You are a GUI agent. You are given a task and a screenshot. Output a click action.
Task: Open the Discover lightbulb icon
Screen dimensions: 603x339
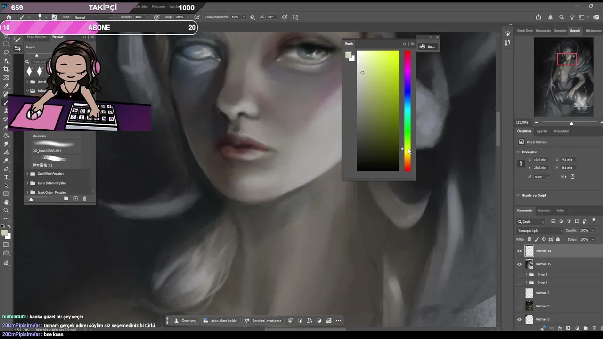(572, 17)
